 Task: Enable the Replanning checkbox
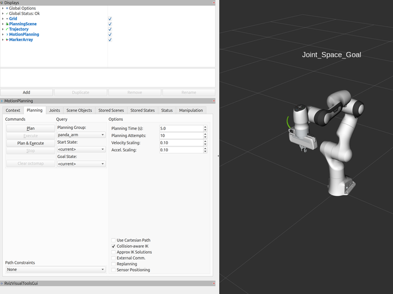pos(114,264)
